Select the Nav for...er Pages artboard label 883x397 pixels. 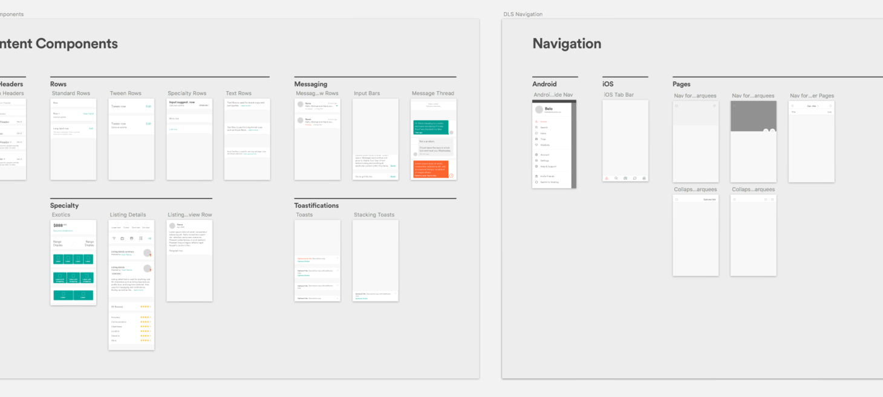pos(812,96)
